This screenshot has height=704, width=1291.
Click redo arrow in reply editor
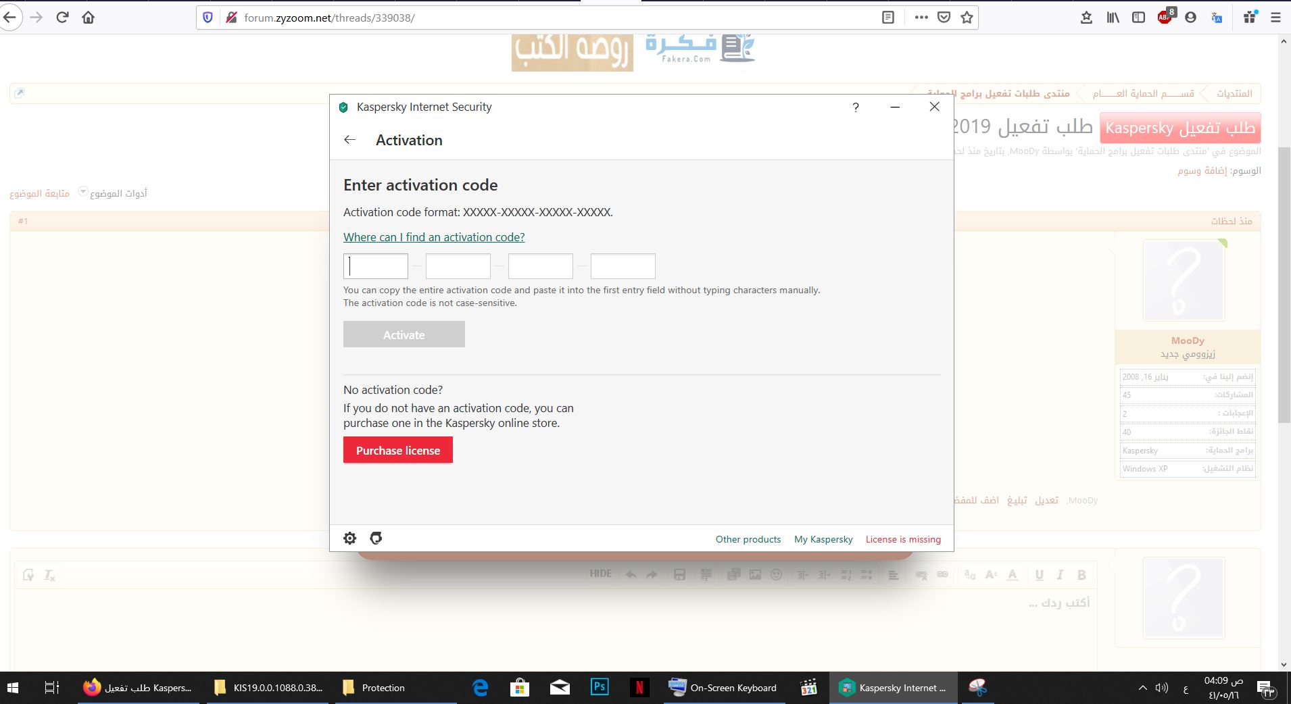point(652,575)
